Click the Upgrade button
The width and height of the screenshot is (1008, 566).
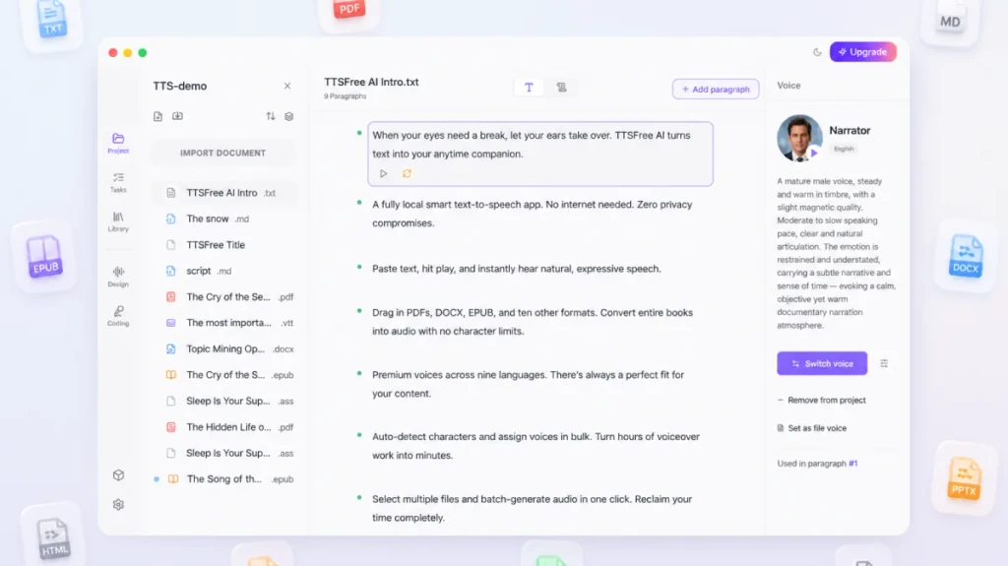[x=862, y=52]
